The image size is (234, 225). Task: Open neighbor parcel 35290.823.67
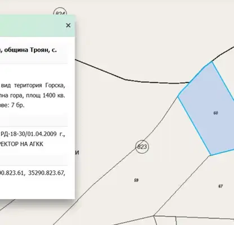tap(47, 173)
